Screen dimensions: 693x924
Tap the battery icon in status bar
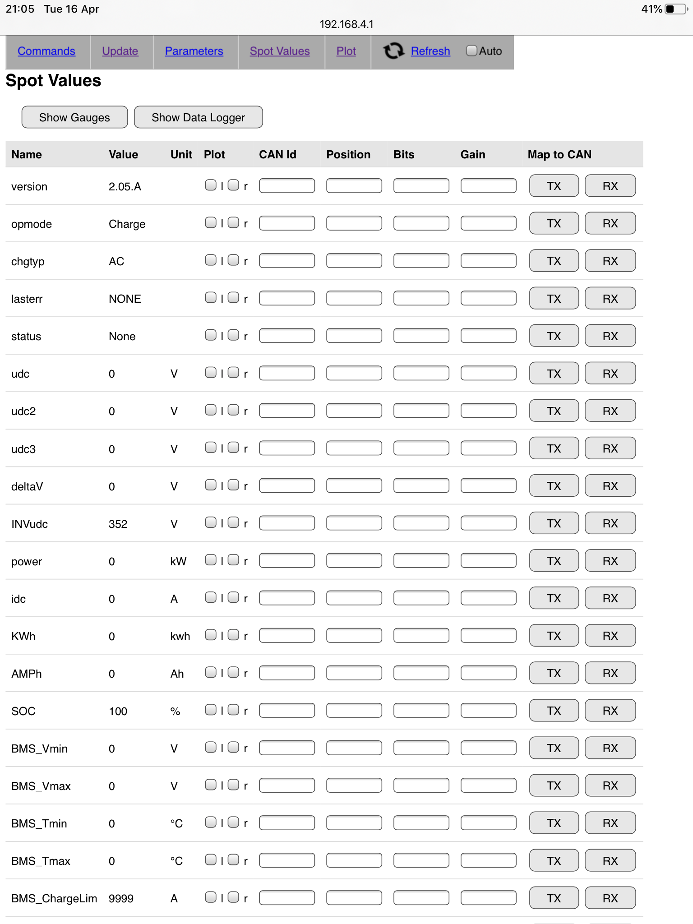point(675,9)
